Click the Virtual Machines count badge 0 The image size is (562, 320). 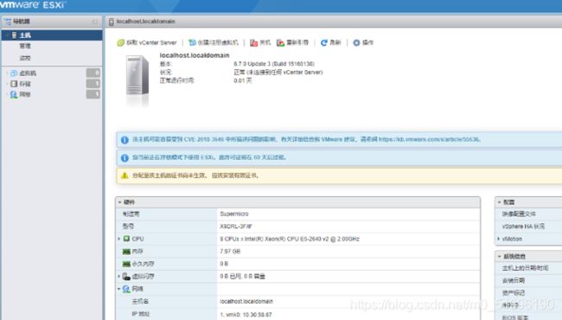coord(93,74)
